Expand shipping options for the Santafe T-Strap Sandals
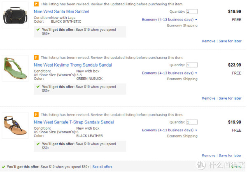247x172 pixels. [170, 130]
